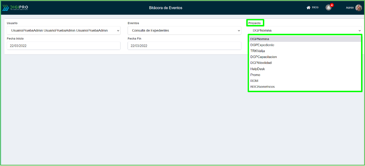Choose Promo from the list

(x=255, y=75)
